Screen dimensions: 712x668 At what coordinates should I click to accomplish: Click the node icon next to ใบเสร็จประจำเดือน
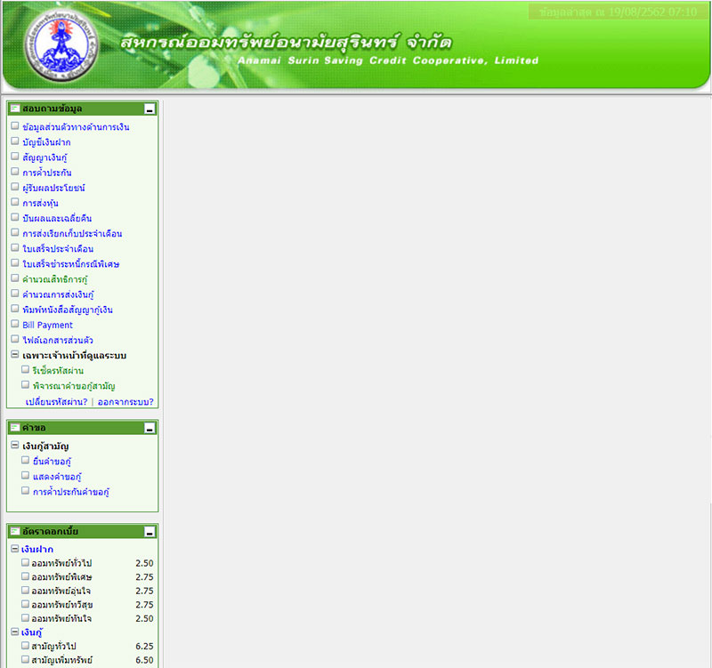click(x=15, y=248)
